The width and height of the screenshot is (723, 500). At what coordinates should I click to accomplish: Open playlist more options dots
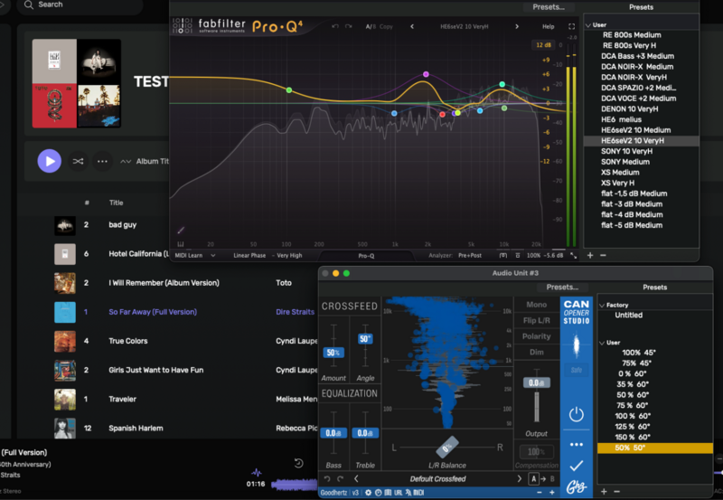102,162
